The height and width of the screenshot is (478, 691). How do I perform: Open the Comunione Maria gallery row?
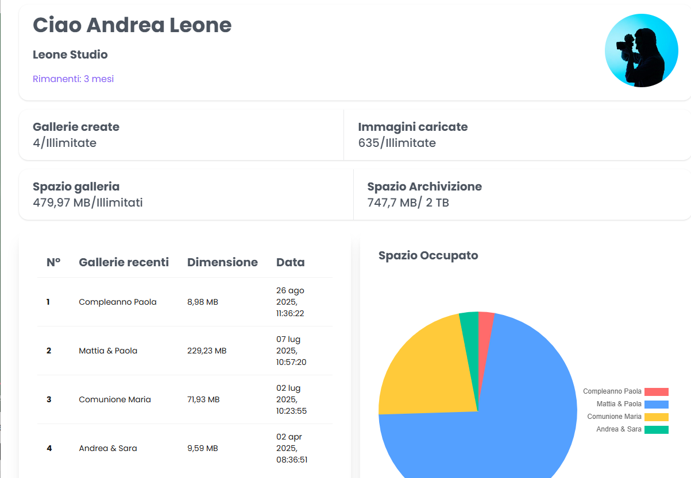[115, 399]
